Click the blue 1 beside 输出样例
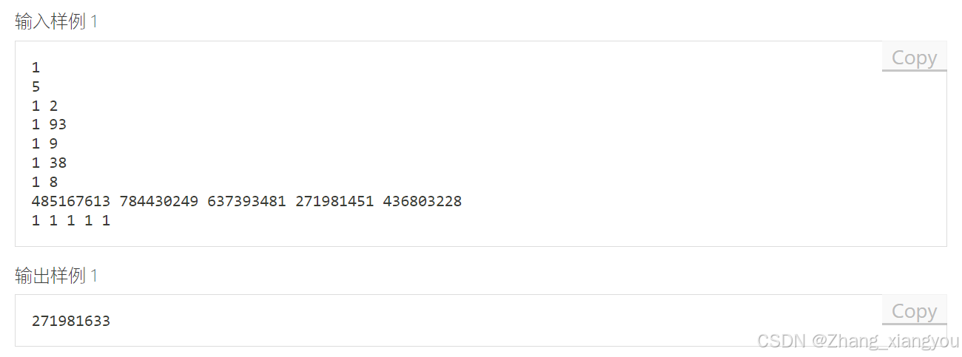Viewport: 962px width, 357px height. [94, 276]
